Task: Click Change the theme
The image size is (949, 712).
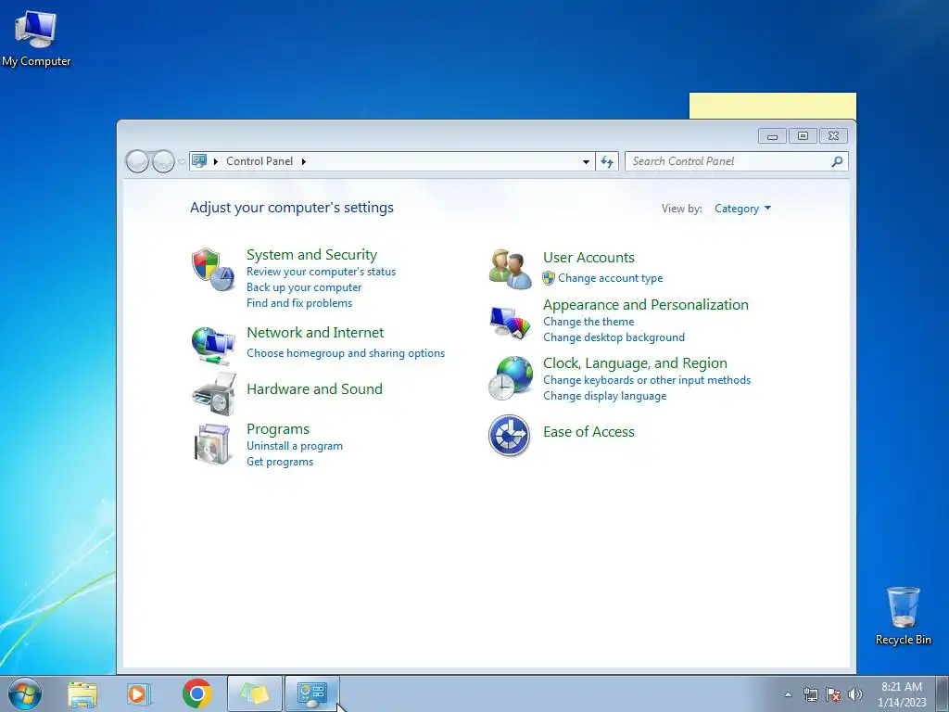Action: pyautogui.click(x=588, y=322)
